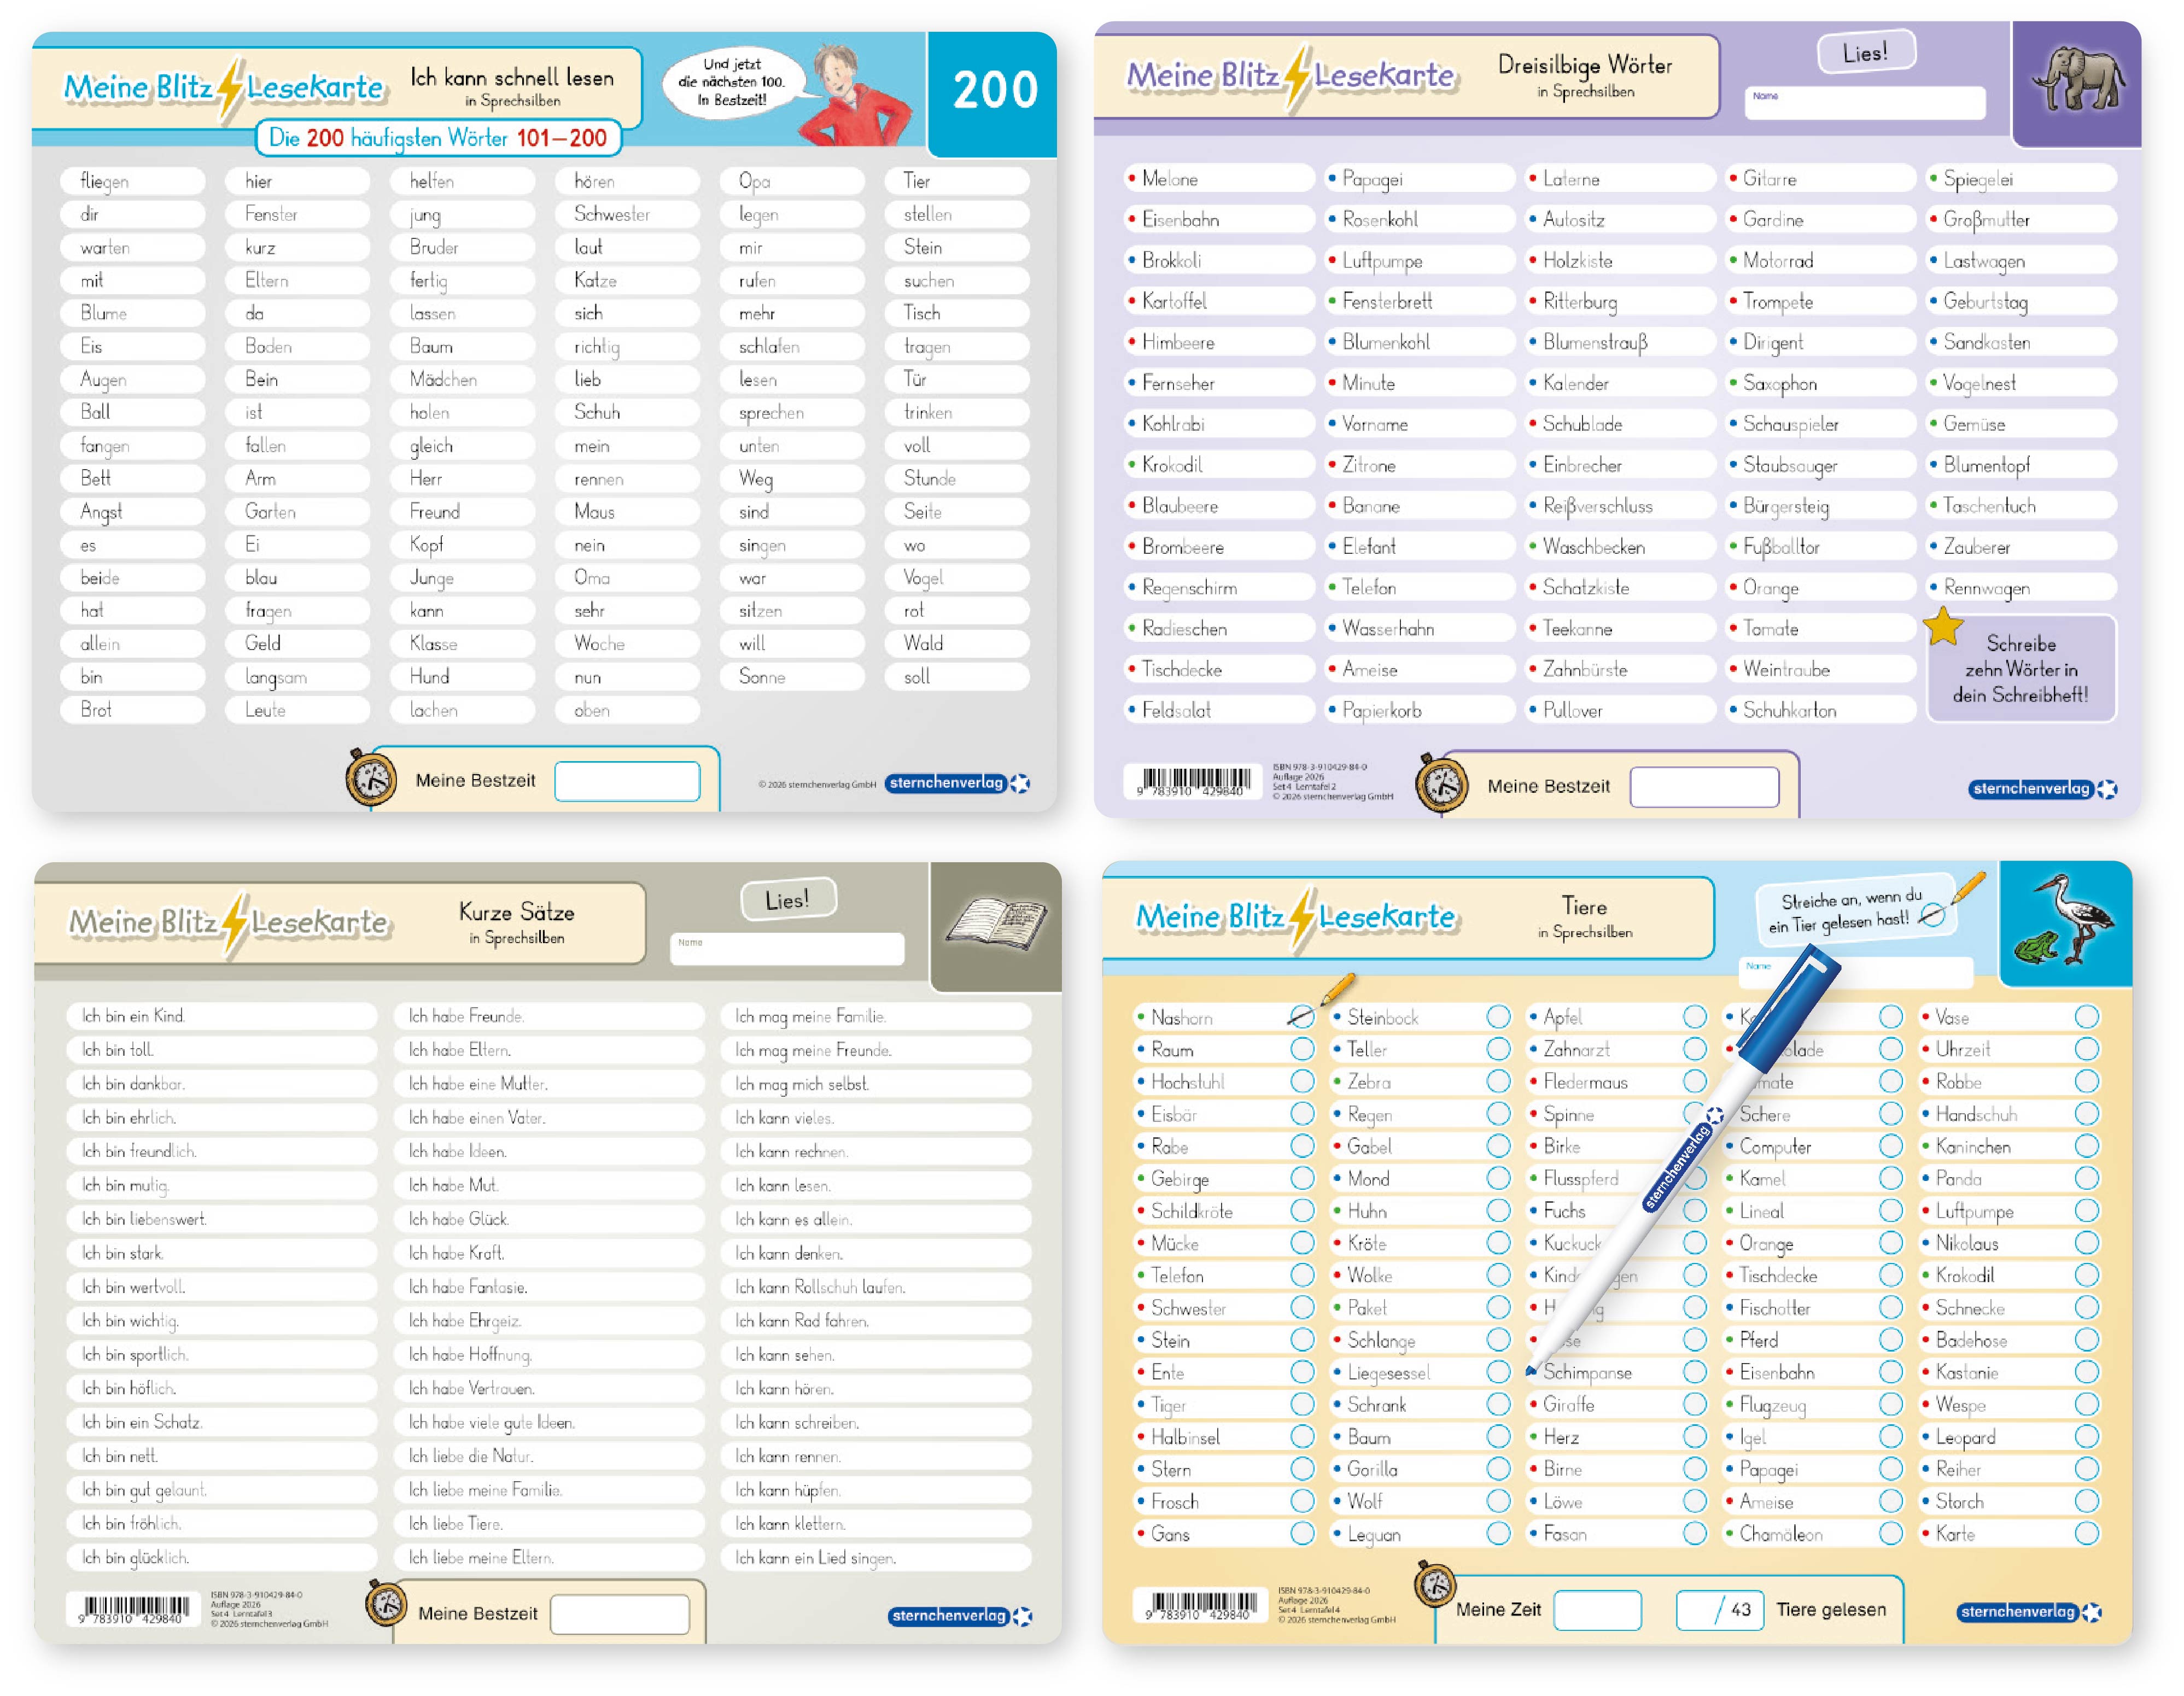The width and height of the screenshot is (2184, 1696).
Task: Tick the circle beside Karte
Action: coord(2086,1533)
